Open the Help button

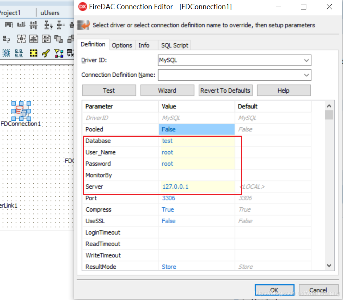point(283,91)
